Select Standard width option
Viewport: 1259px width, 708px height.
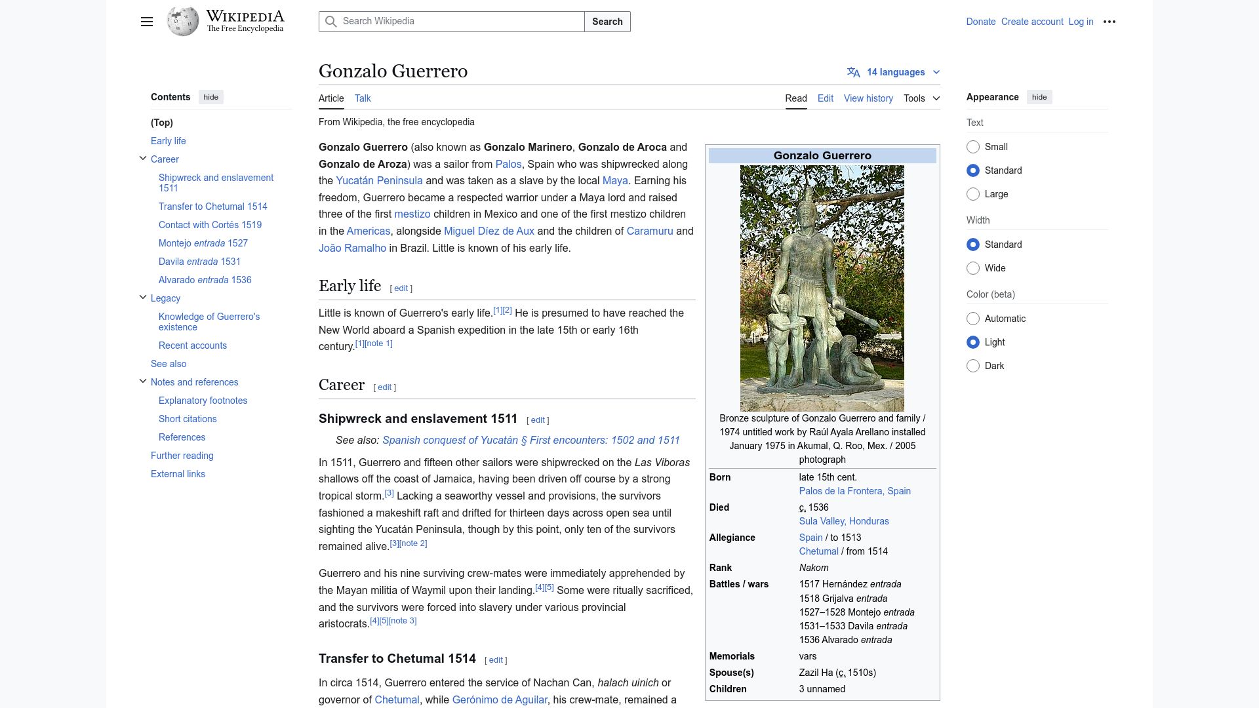973,245
